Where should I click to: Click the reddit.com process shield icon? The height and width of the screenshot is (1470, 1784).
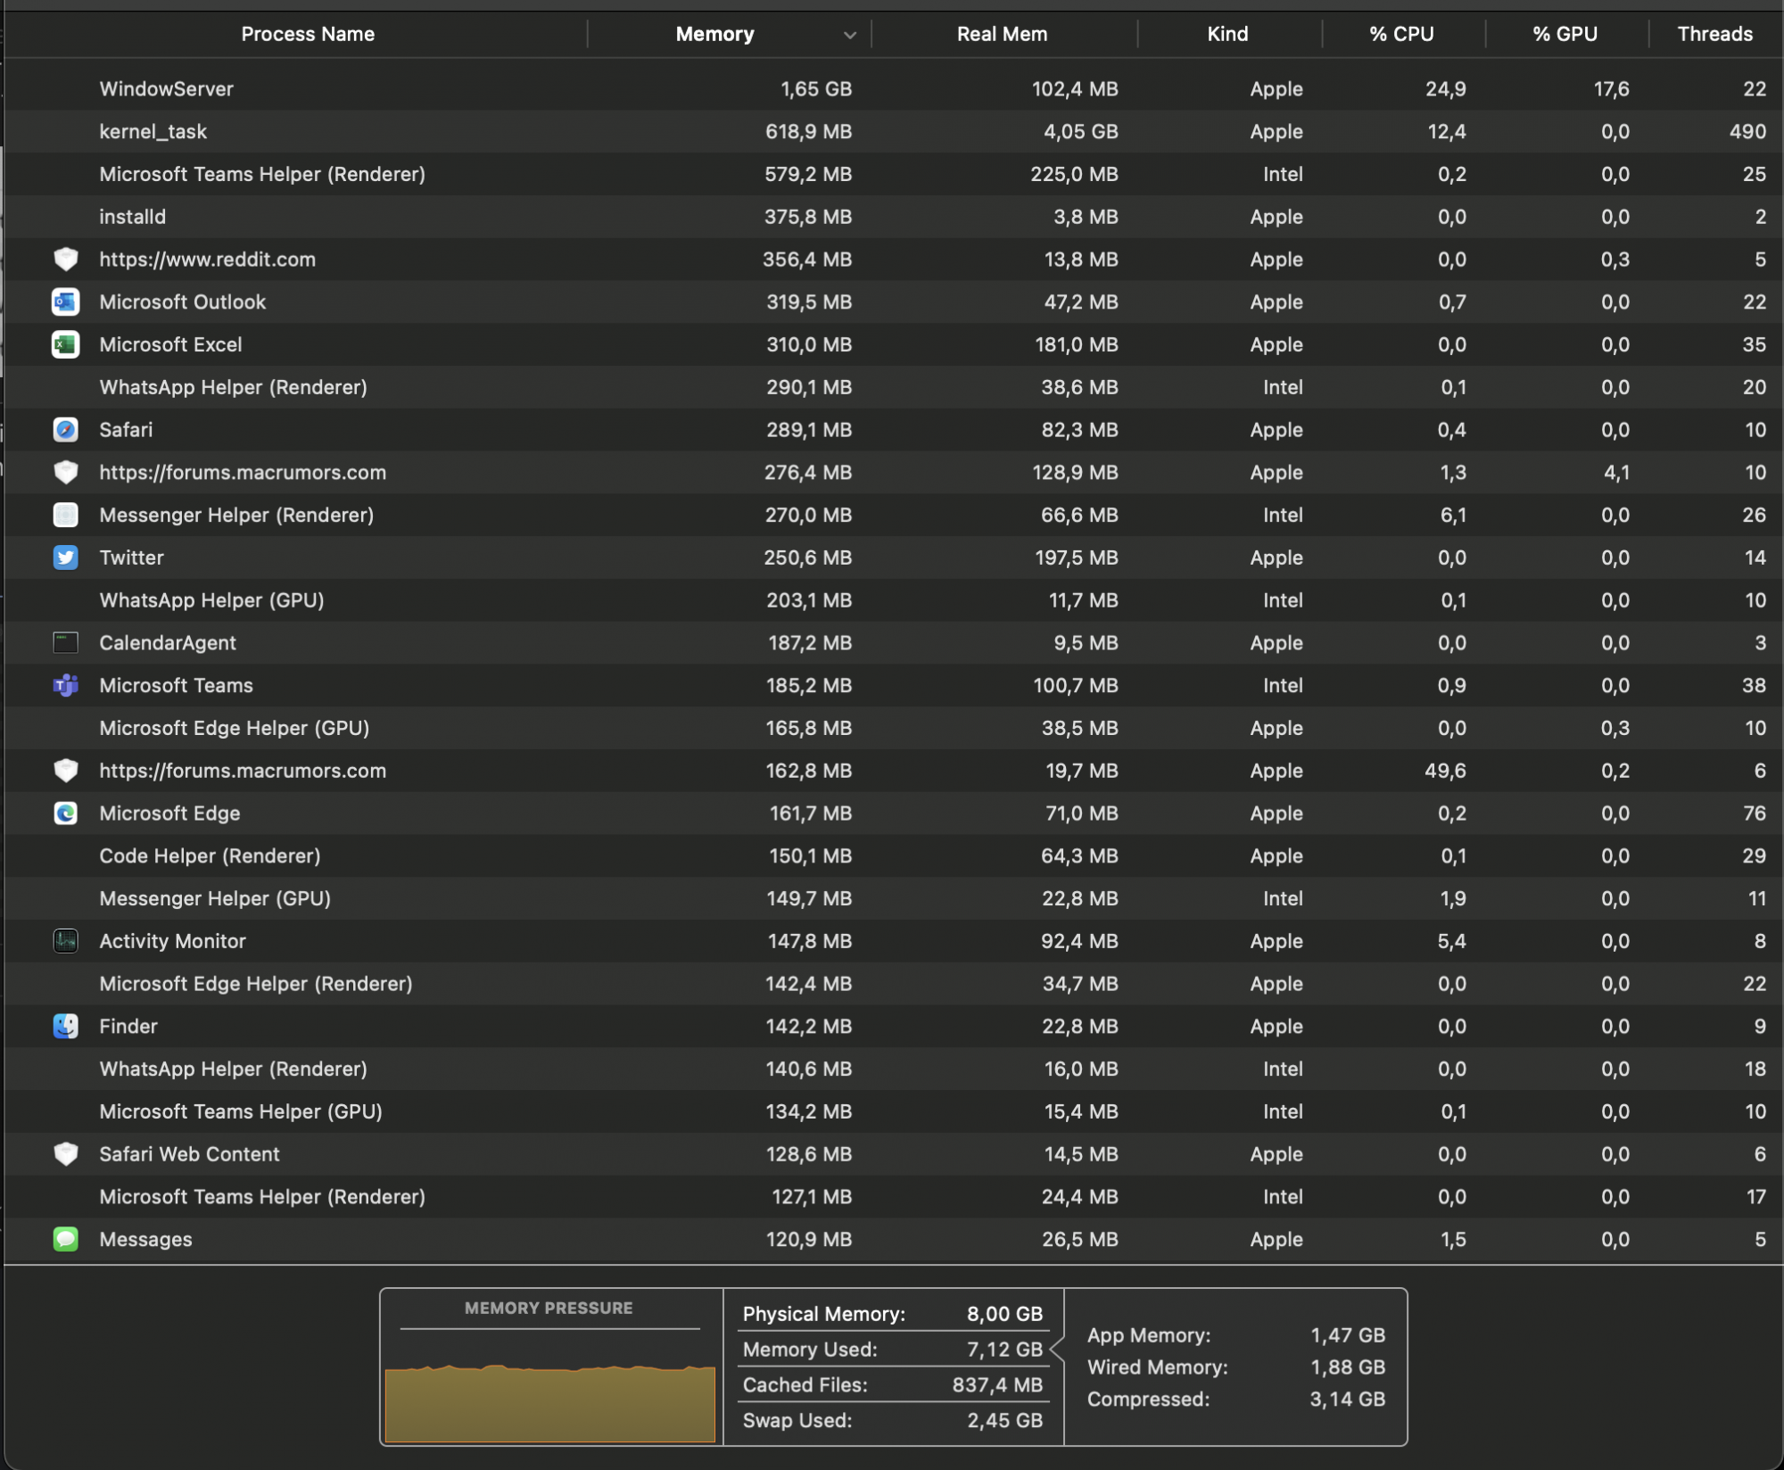click(65, 260)
